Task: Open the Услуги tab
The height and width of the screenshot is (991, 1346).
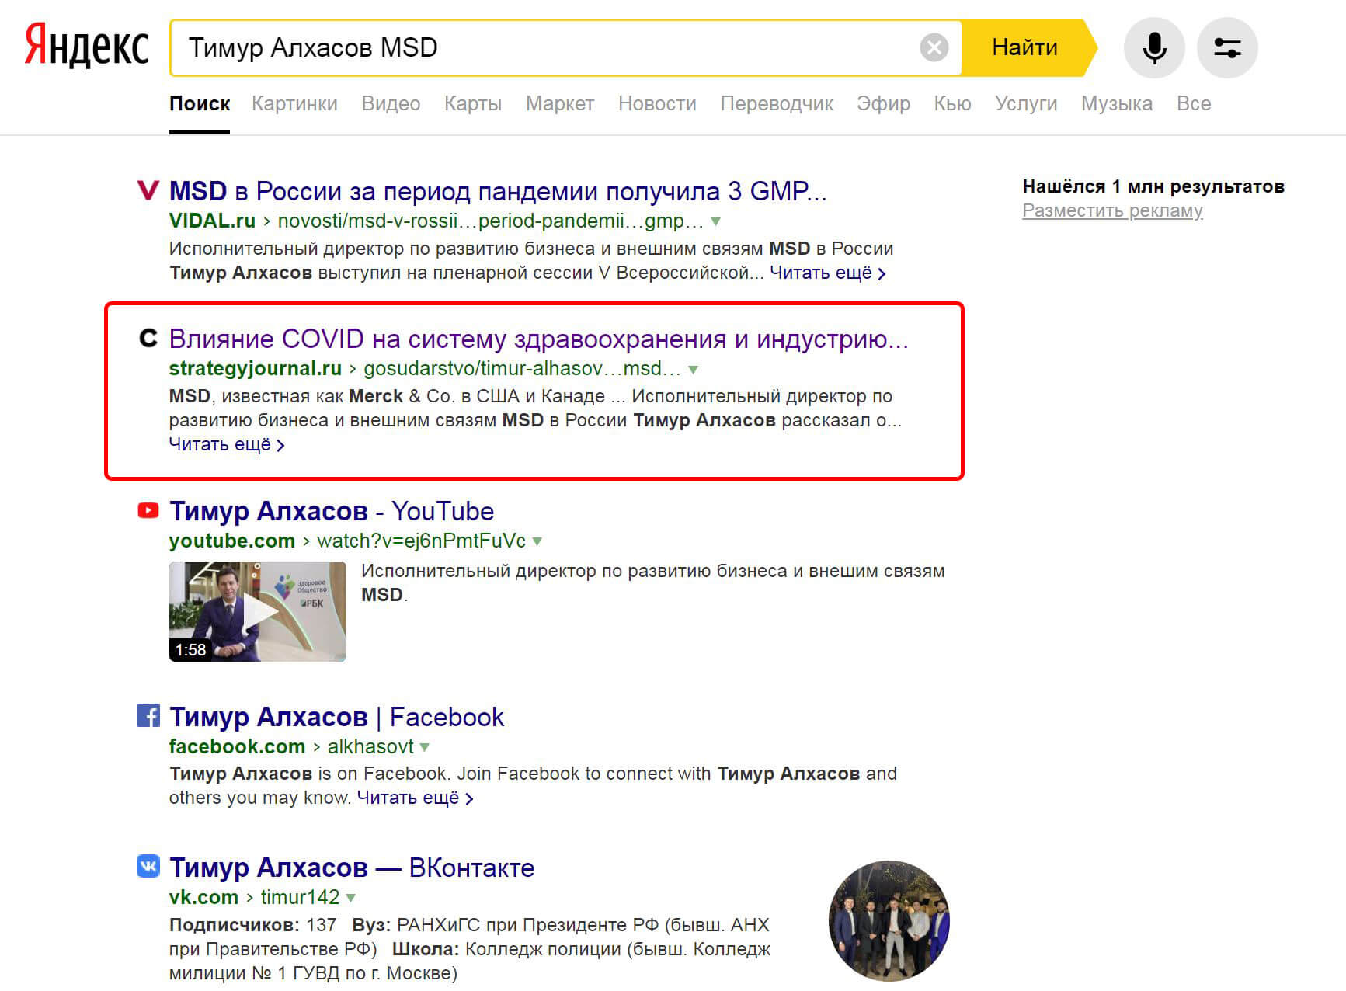Action: 1026,104
